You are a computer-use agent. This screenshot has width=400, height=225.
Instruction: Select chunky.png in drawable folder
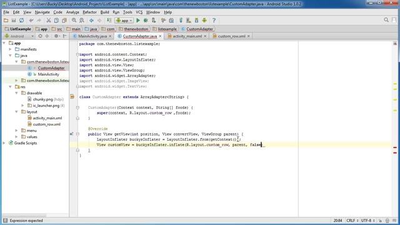[42, 99]
